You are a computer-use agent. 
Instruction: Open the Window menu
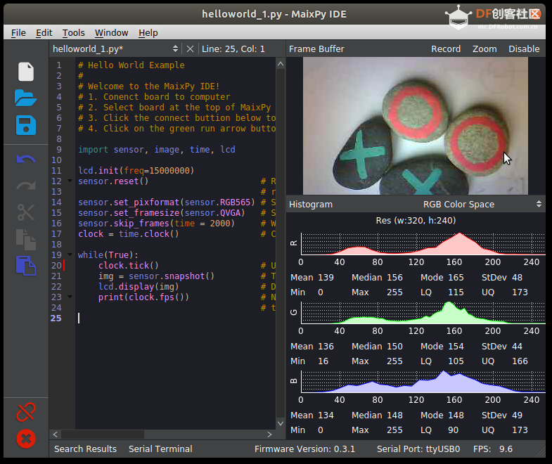pos(111,33)
